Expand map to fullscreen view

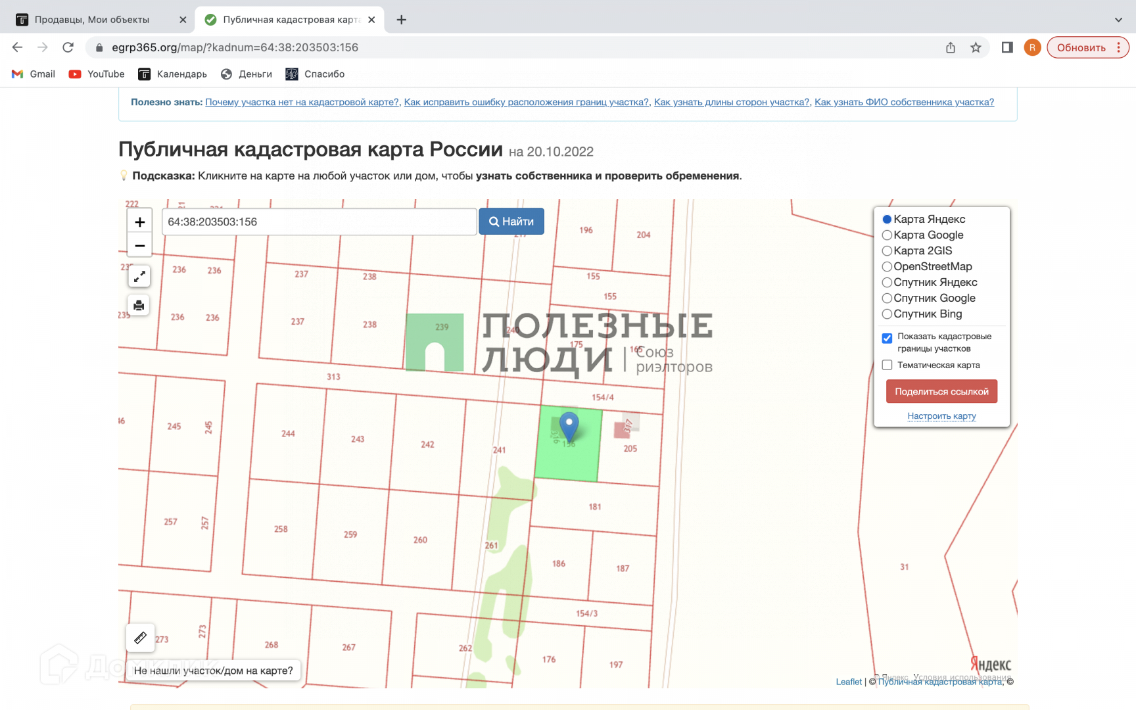click(139, 277)
